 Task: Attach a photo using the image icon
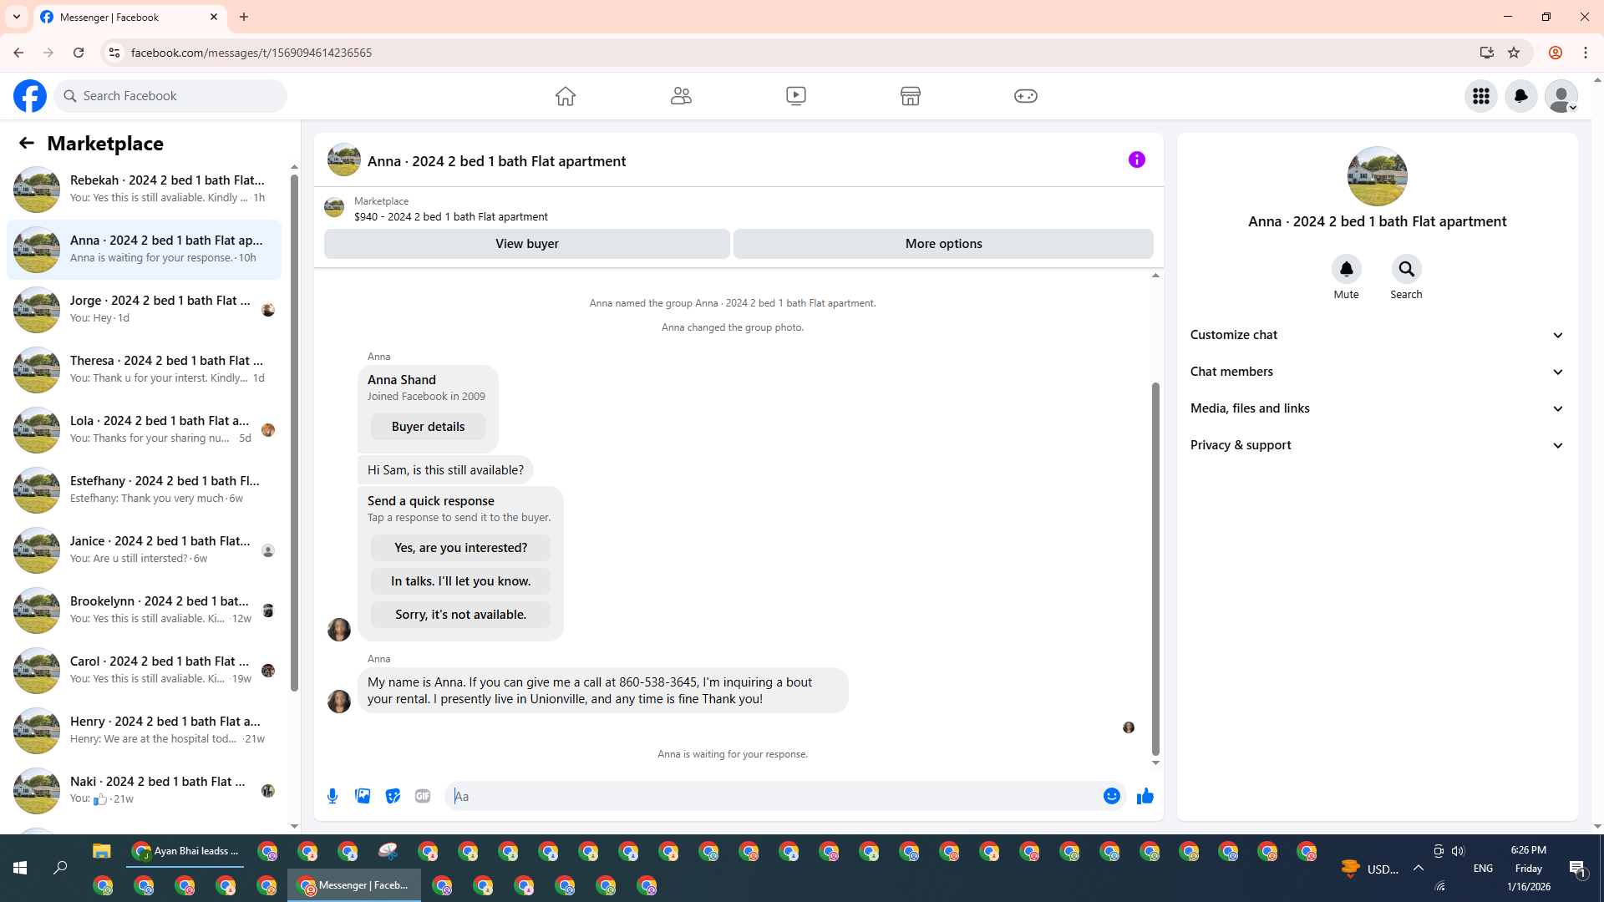point(363,796)
